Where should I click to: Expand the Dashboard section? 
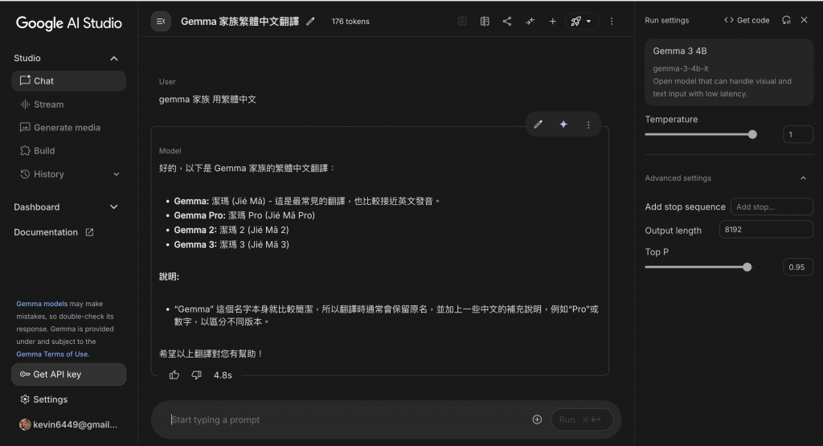[x=114, y=207]
